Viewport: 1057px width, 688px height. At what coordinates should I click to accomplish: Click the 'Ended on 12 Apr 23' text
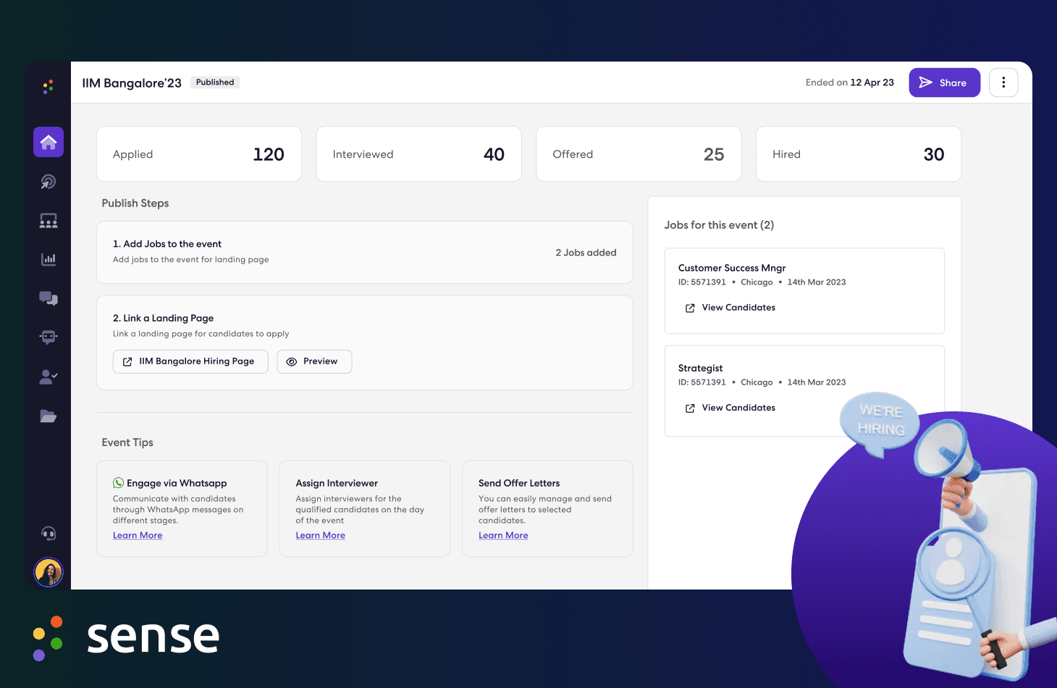(850, 83)
